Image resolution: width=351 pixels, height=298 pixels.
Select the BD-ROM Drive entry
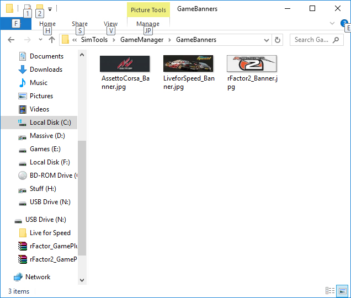(54, 175)
